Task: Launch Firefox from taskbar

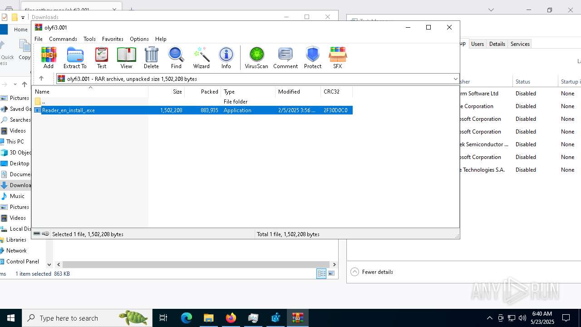Action: [x=231, y=318]
